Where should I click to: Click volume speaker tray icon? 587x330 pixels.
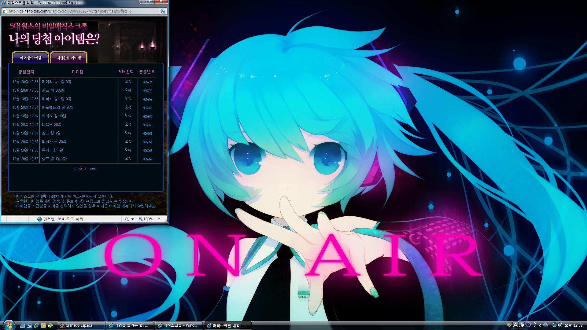(x=560, y=325)
